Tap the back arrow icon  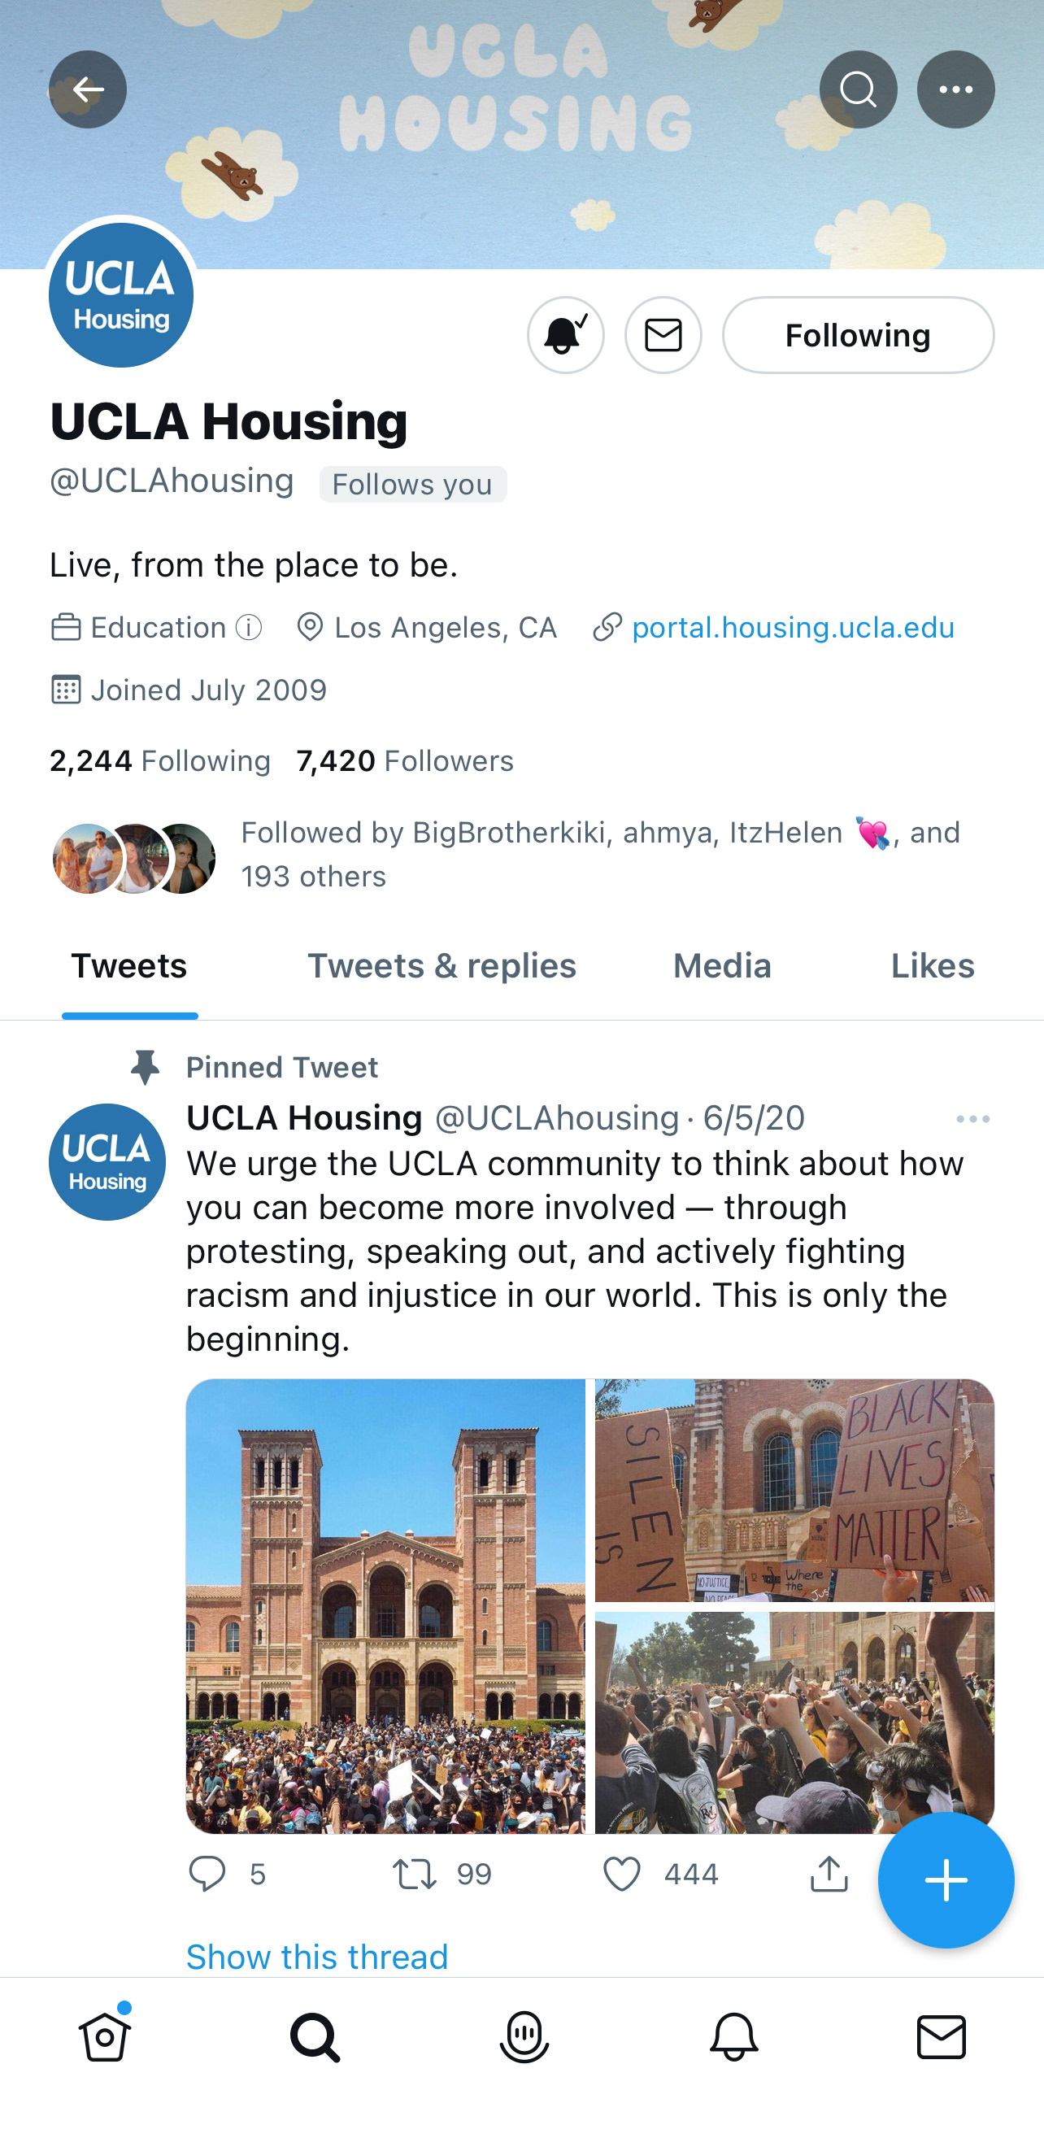(88, 89)
